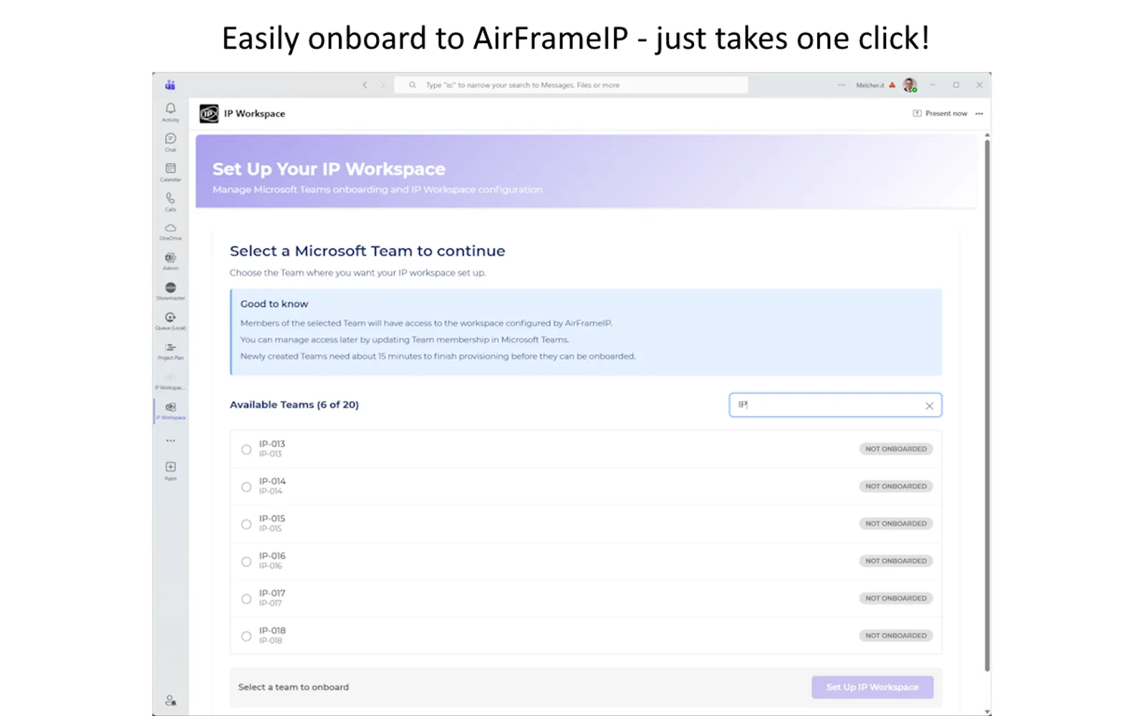Image resolution: width=1146 pixels, height=716 pixels.
Task: Click the Available Teams (6 of 20) label
Action: 294,405
